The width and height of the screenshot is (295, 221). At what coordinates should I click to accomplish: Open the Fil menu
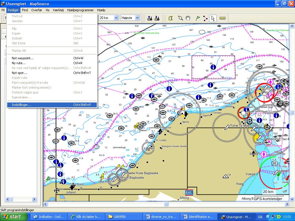pos(3,10)
